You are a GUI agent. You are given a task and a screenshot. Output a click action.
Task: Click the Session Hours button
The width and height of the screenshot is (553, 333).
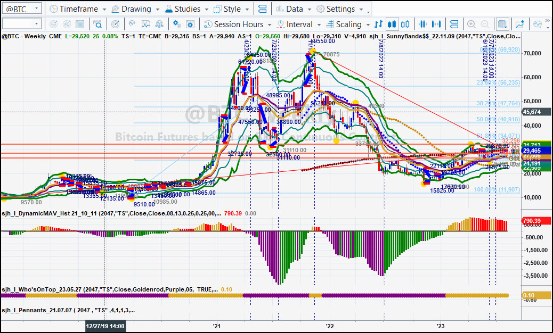tap(233, 24)
